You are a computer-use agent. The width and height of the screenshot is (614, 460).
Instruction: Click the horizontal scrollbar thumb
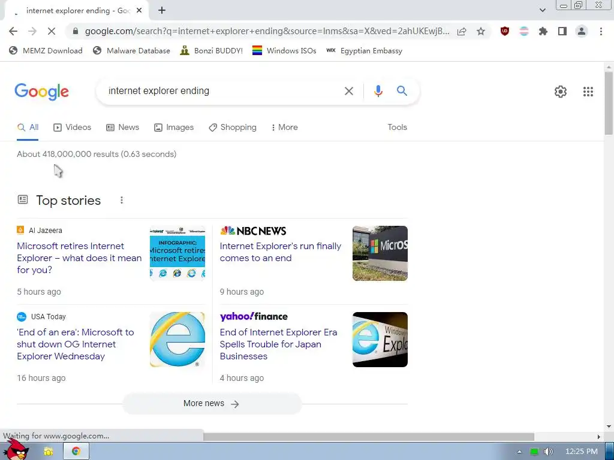pos(369,437)
